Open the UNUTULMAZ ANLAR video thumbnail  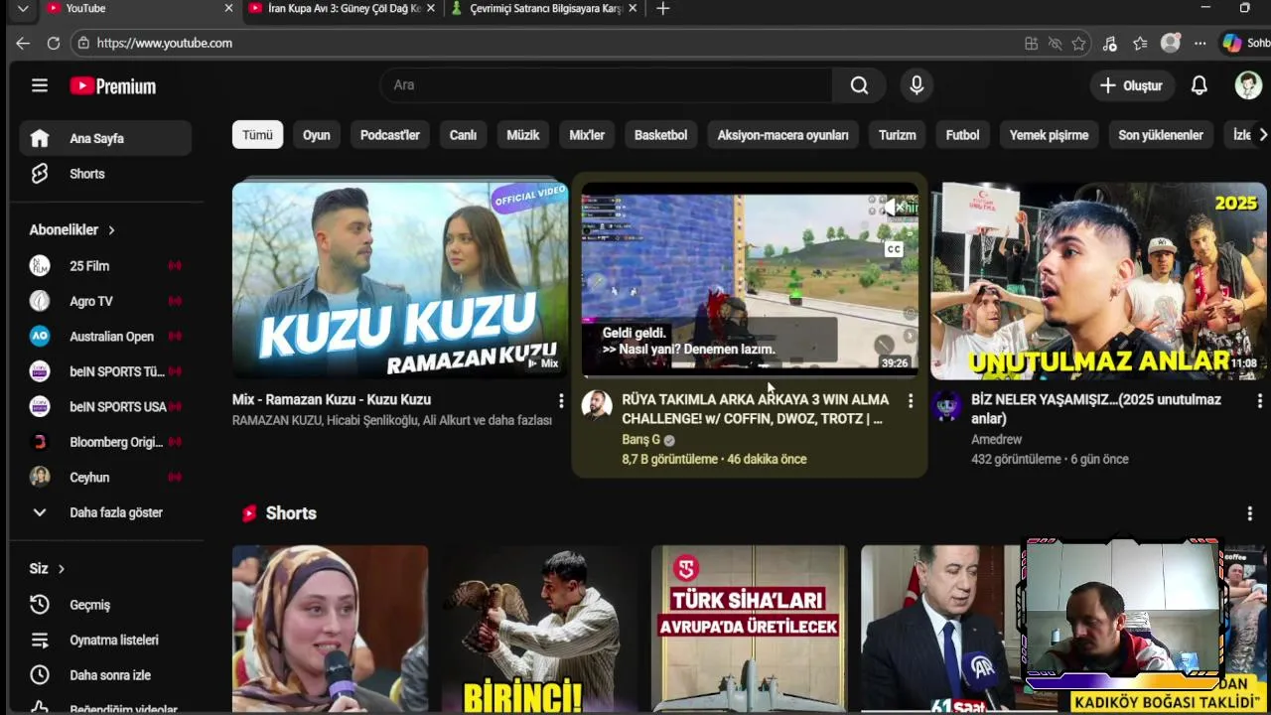pos(1098,280)
